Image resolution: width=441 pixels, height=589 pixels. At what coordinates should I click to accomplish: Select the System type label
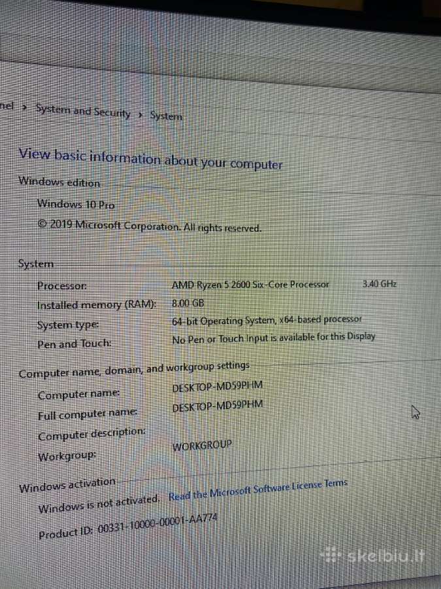[68, 325]
